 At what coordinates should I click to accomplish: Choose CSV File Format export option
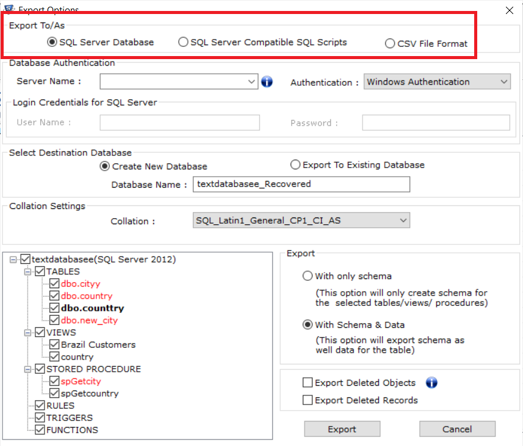pyautogui.click(x=390, y=44)
